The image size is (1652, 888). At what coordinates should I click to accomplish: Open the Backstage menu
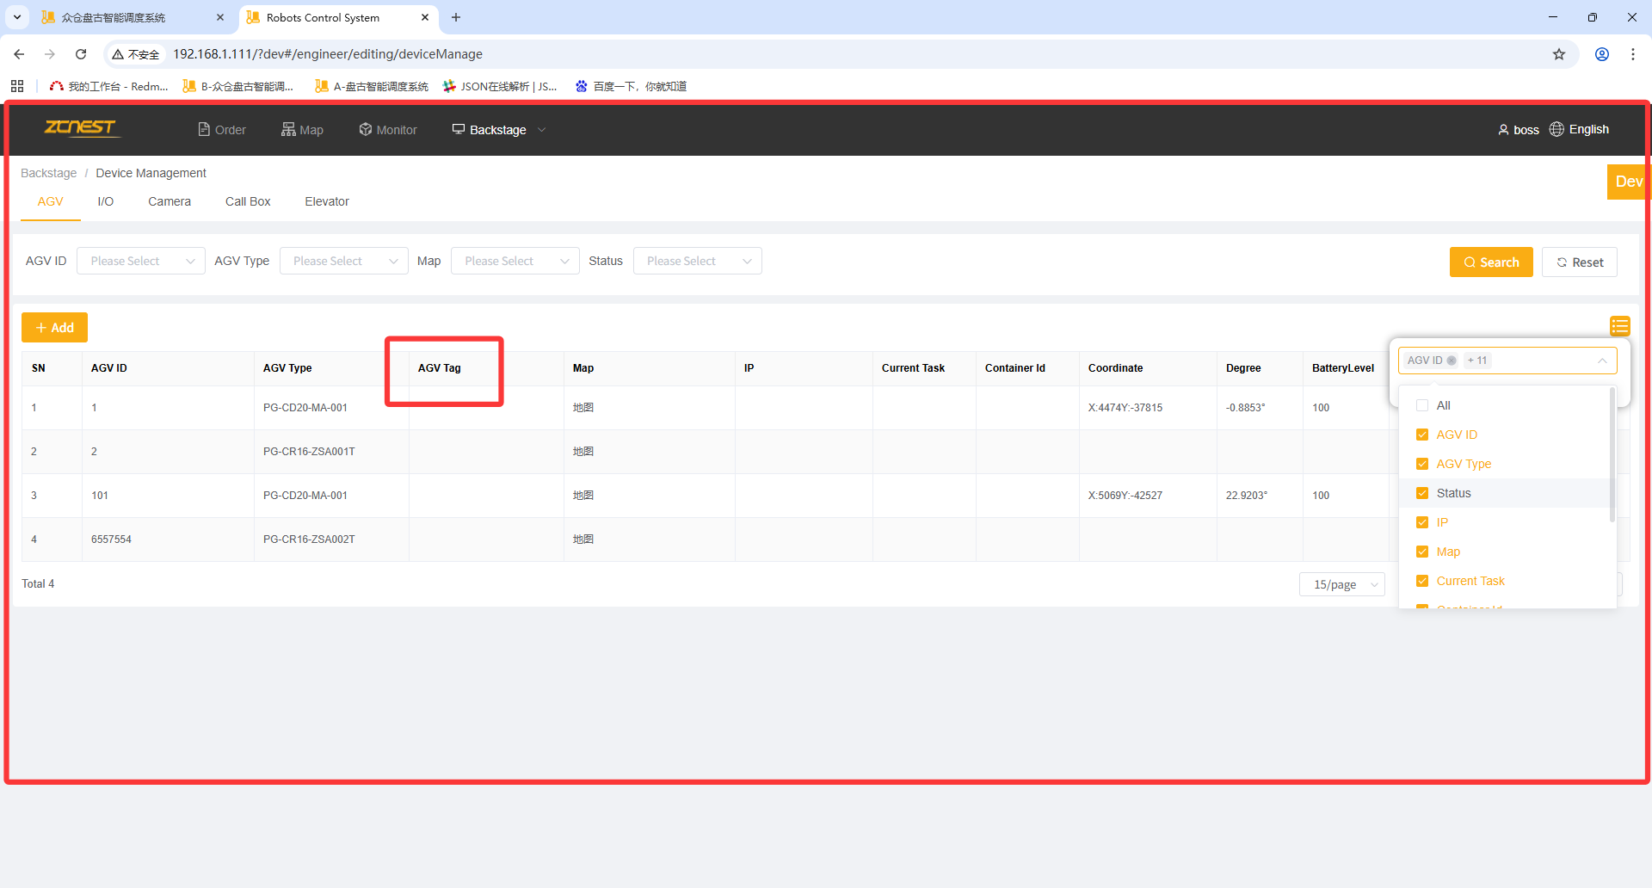498,130
